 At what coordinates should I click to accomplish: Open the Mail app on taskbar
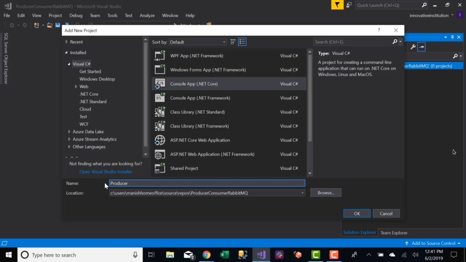tap(188, 255)
